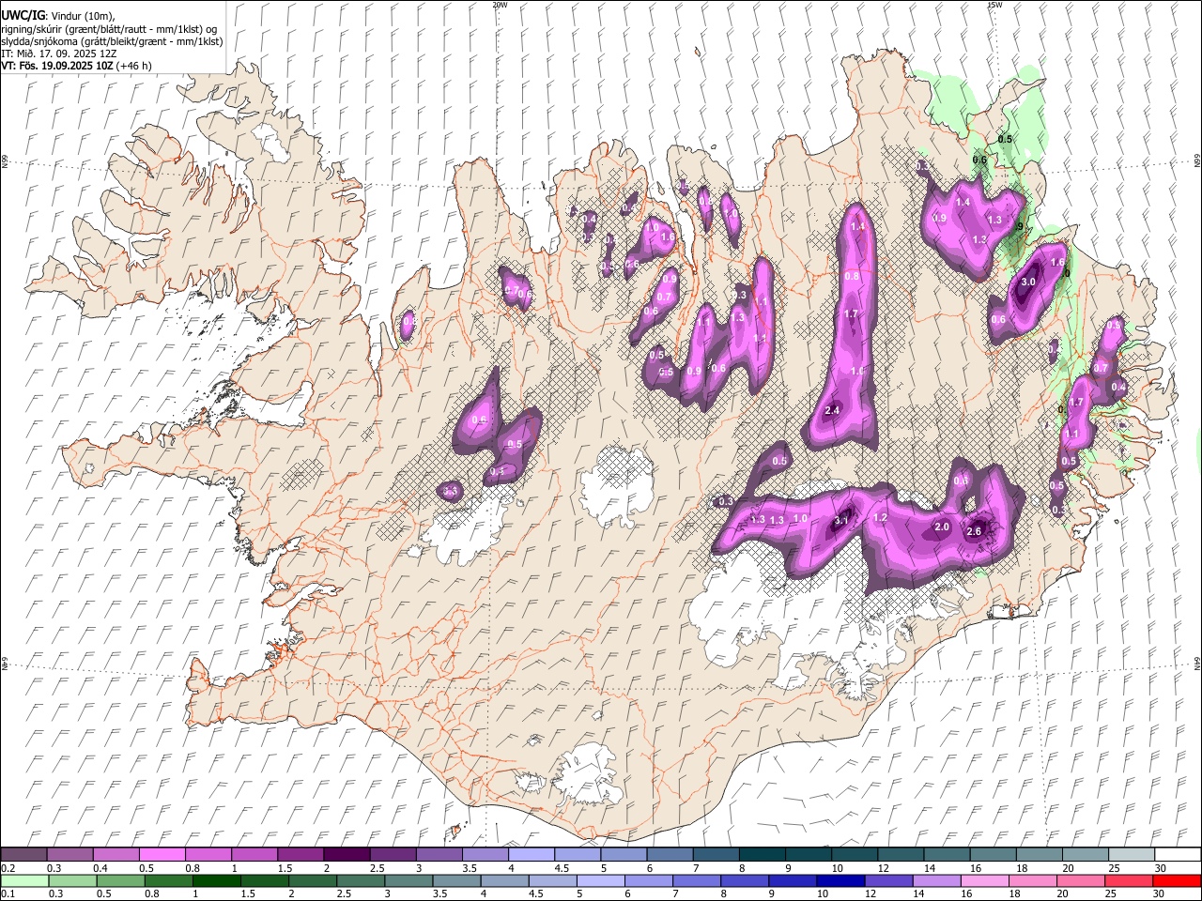The width and height of the screenshot is (1202, 901).
Task: Pick the grey-purple 0.2 swatch in upper scale
Action: point(23,854)
